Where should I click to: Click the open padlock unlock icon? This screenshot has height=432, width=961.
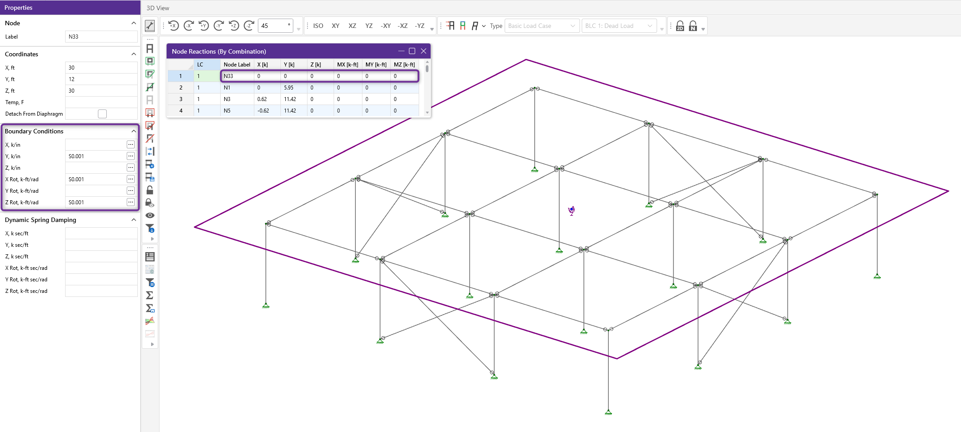150,190
